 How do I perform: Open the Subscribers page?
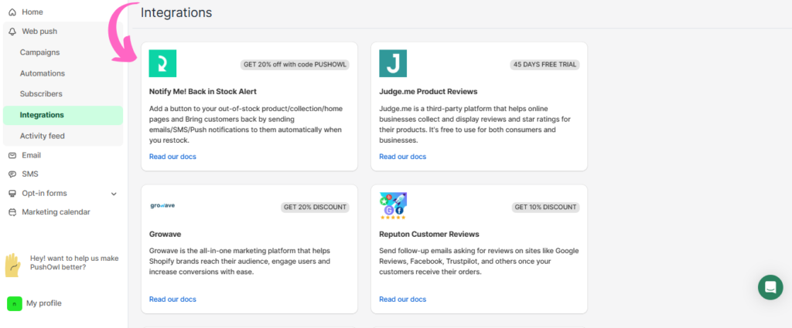click(x=41, y=94)
